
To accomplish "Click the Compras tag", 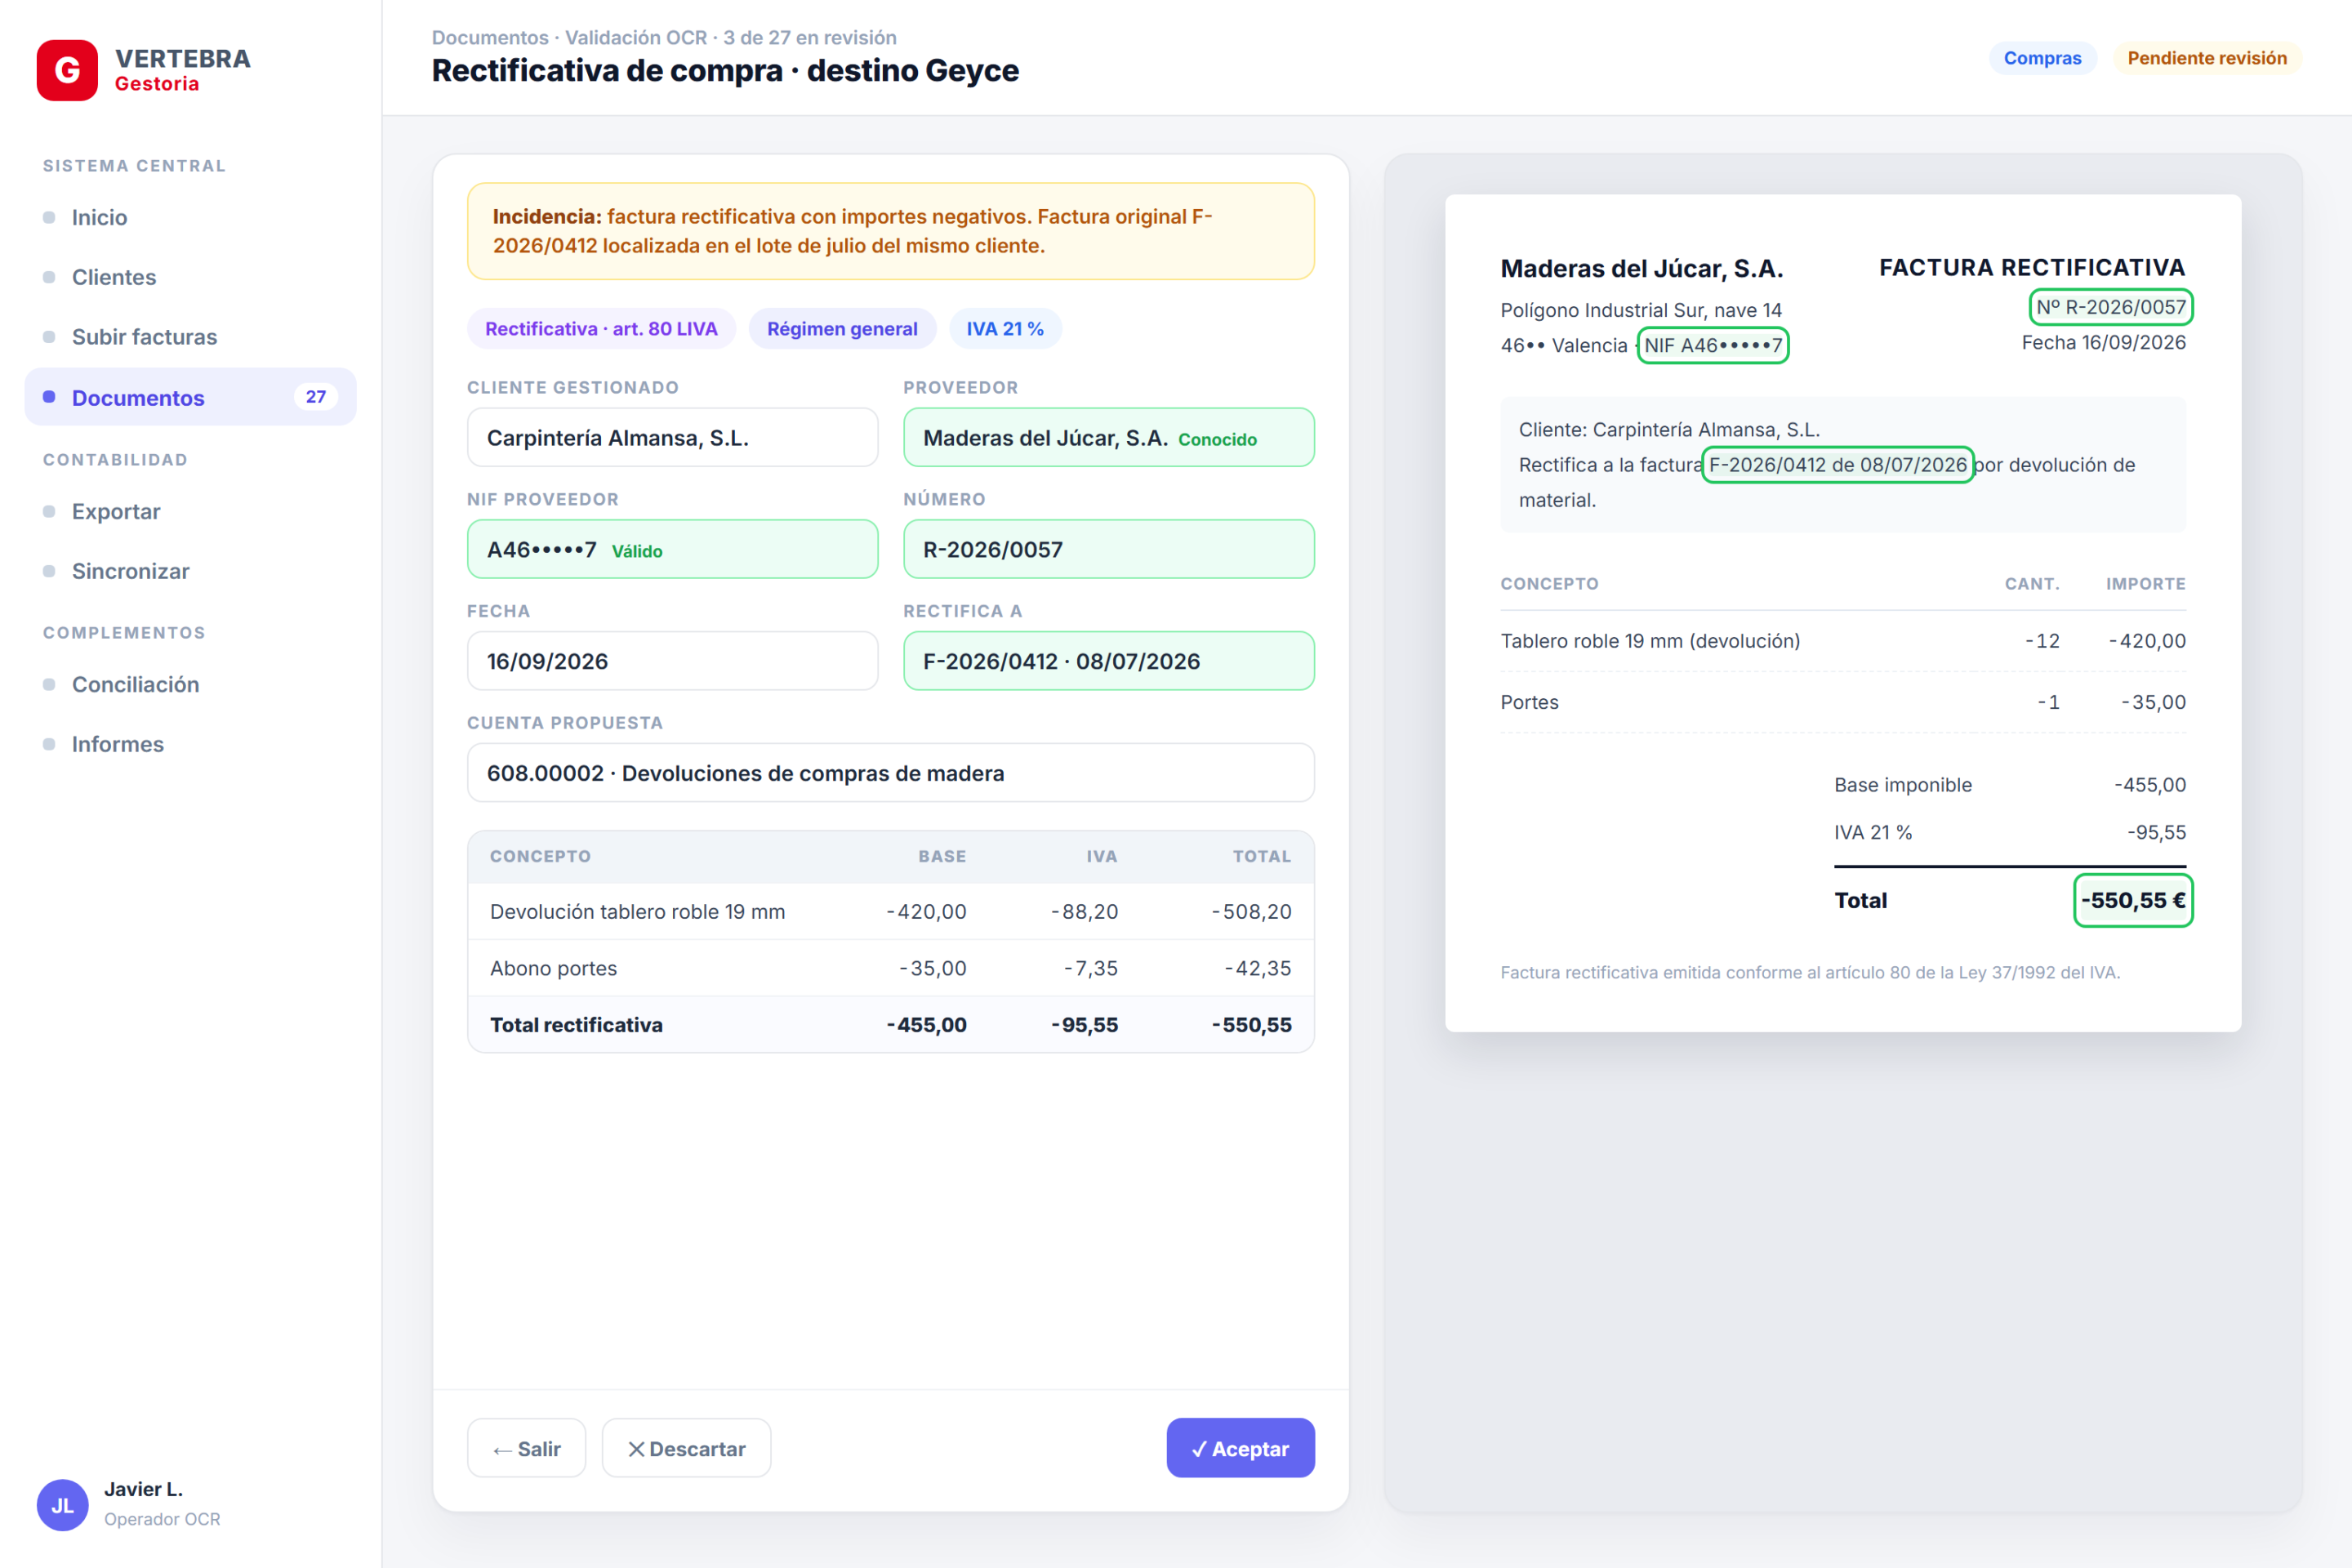I will click(x=2042, y=58).
